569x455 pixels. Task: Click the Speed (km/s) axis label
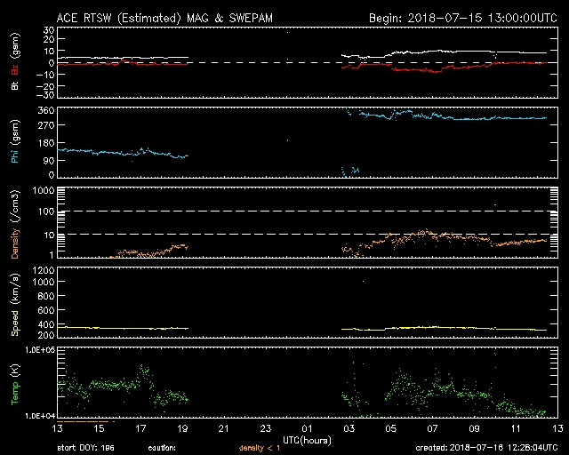[x=15, y=305]
